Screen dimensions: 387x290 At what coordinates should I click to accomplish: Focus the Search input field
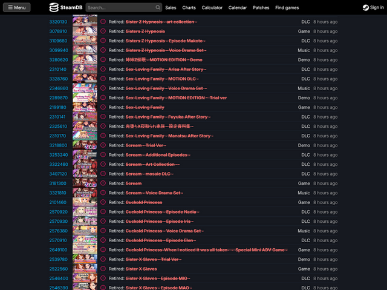tap(120, 8)
